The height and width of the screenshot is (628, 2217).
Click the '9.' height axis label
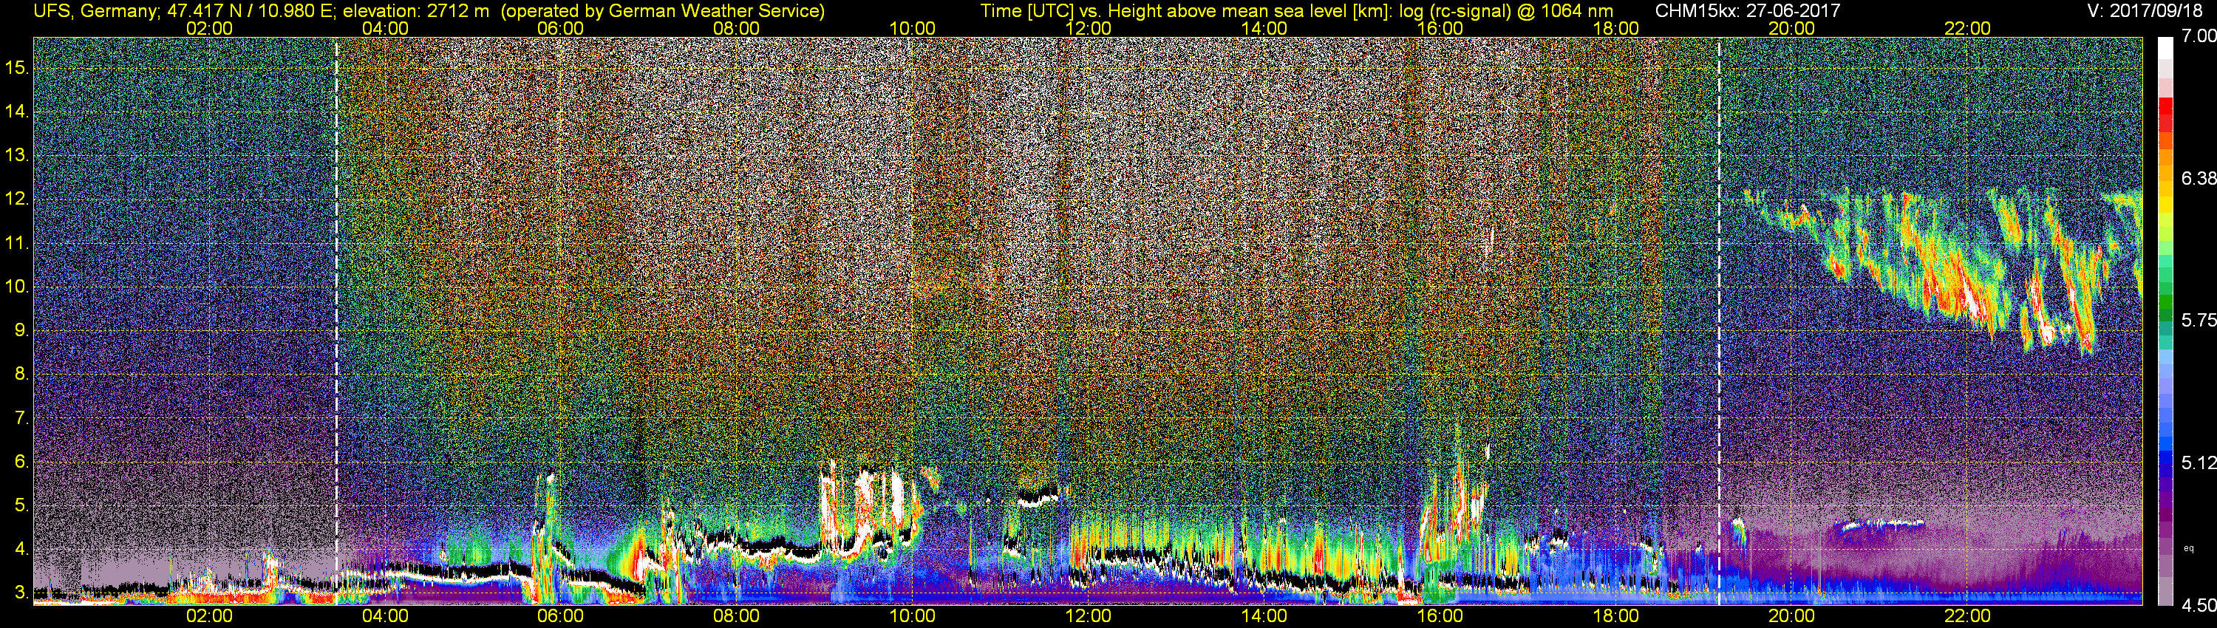tap(21, 330)
